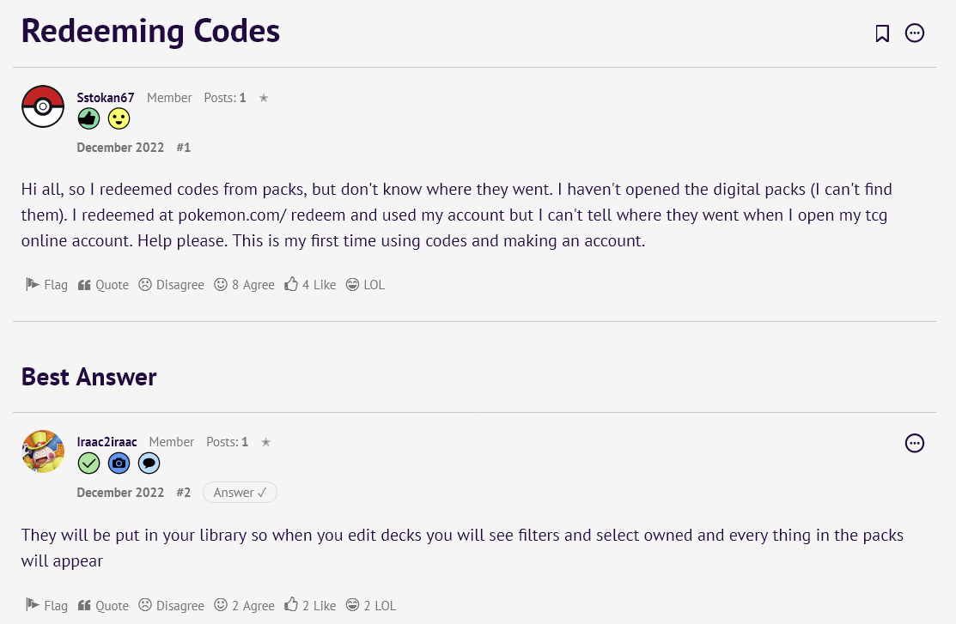Click Iraac2iraac's speech bubble badge
Viewport: 956px width, 624px height.
(x=149, y=463)
